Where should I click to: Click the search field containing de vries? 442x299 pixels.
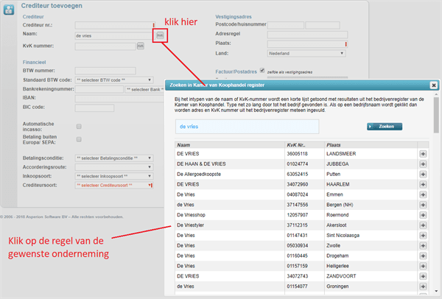click(x=248, y=127)
